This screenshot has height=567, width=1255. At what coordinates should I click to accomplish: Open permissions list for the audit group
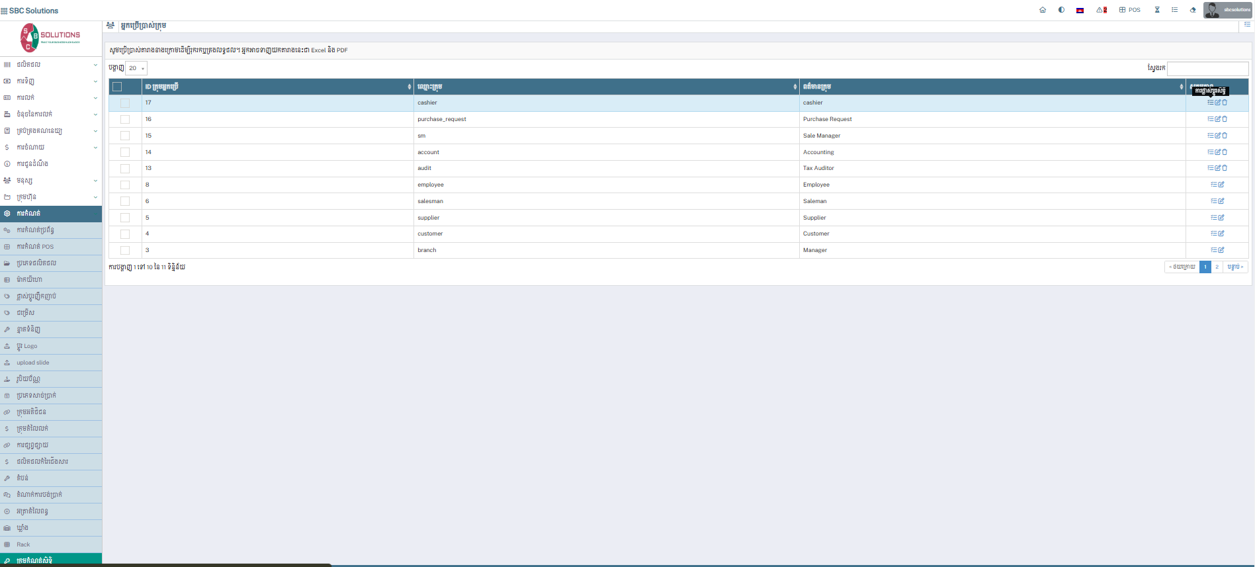point(1210,168)
